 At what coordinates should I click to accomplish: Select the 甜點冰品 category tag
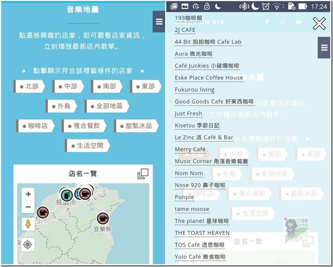coord(136,126)
